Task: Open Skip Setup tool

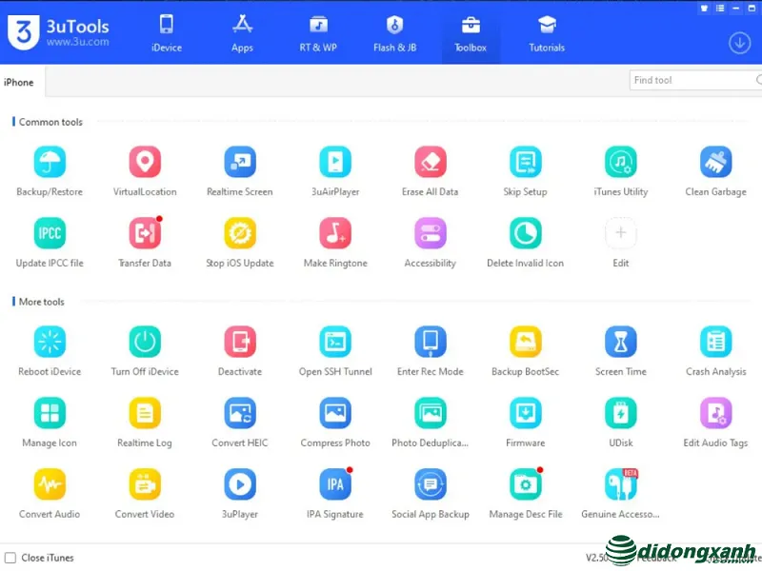Action: [x=526, y=162]
